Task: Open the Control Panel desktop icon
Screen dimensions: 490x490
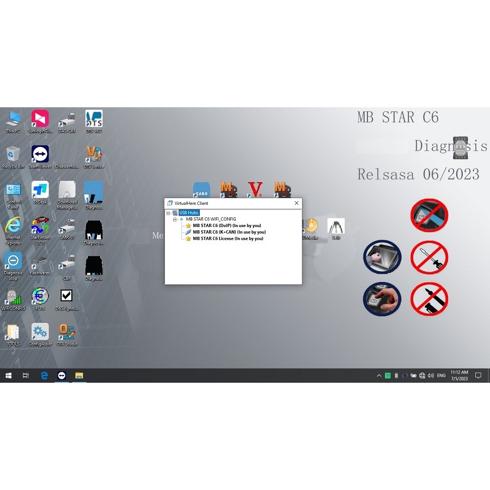Action: point(13,195)
